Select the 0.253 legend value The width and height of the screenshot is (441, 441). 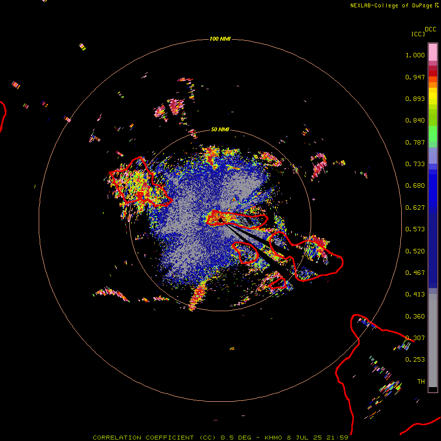[x=415, y=360]
